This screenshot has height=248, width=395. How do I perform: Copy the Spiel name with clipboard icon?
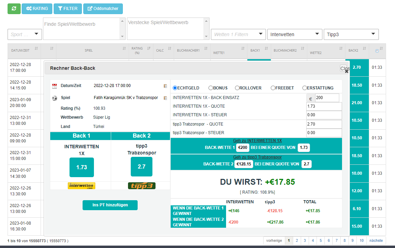pyautogui.click(x=165, y=98)
